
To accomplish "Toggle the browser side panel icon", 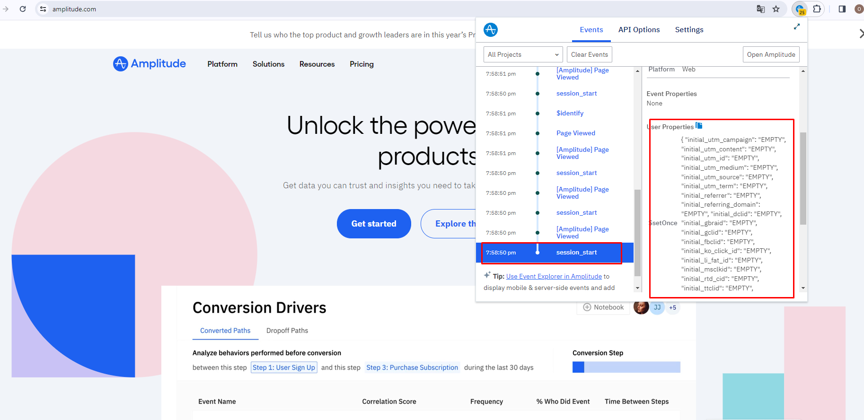I will pos(842,9).
